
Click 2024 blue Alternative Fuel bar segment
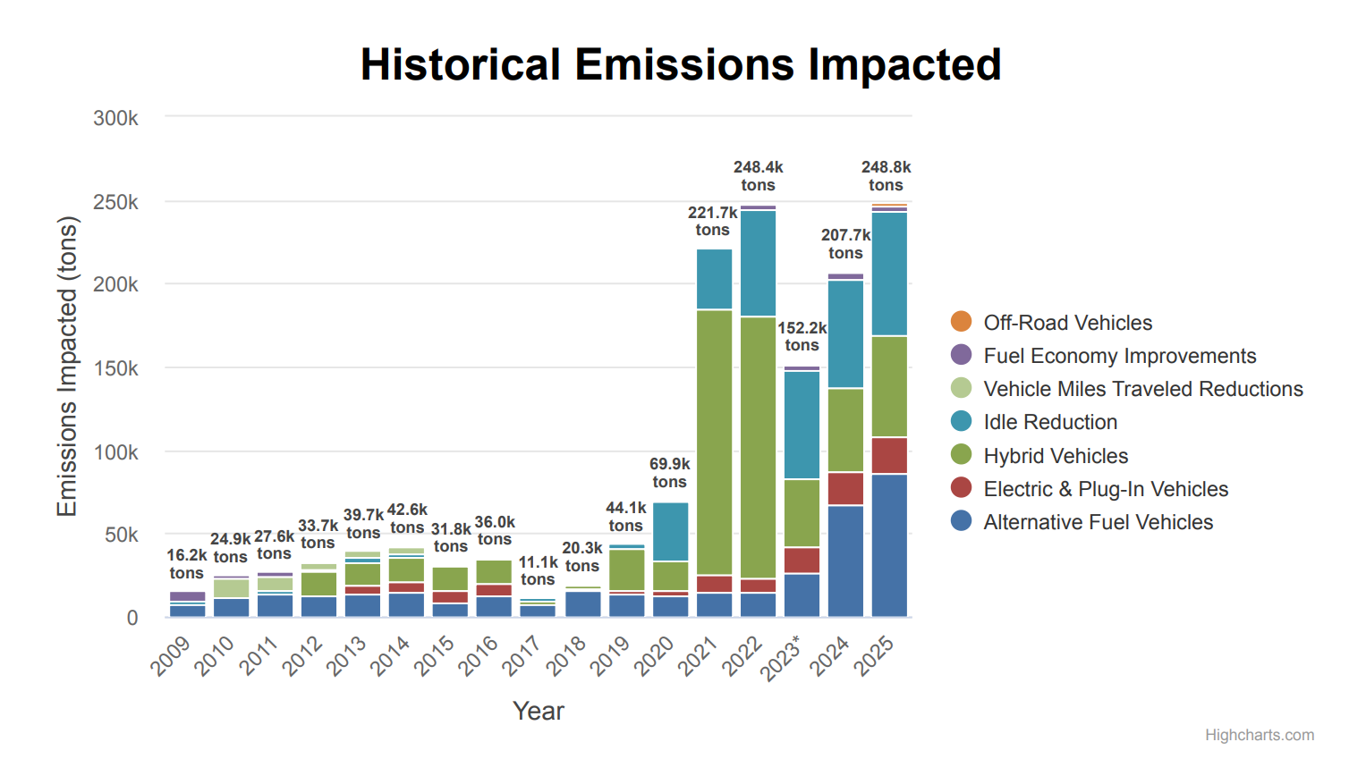845,561
